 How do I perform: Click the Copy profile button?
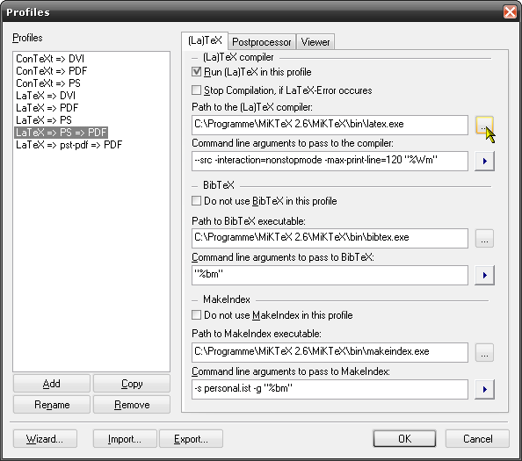[x=132, y=384]
